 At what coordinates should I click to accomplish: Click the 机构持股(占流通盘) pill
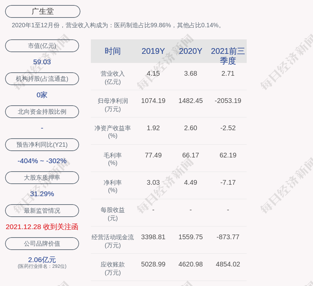pos(42,79)
